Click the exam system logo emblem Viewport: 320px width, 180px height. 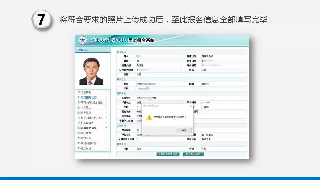pyautogui.click(x=82, y=41)
